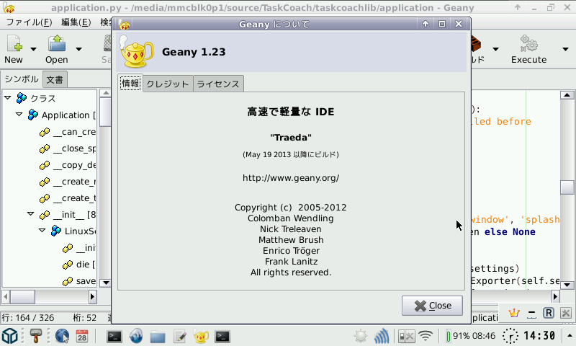
Task: Click the editor scroll up arrow
Action: (x=567, y=95)
